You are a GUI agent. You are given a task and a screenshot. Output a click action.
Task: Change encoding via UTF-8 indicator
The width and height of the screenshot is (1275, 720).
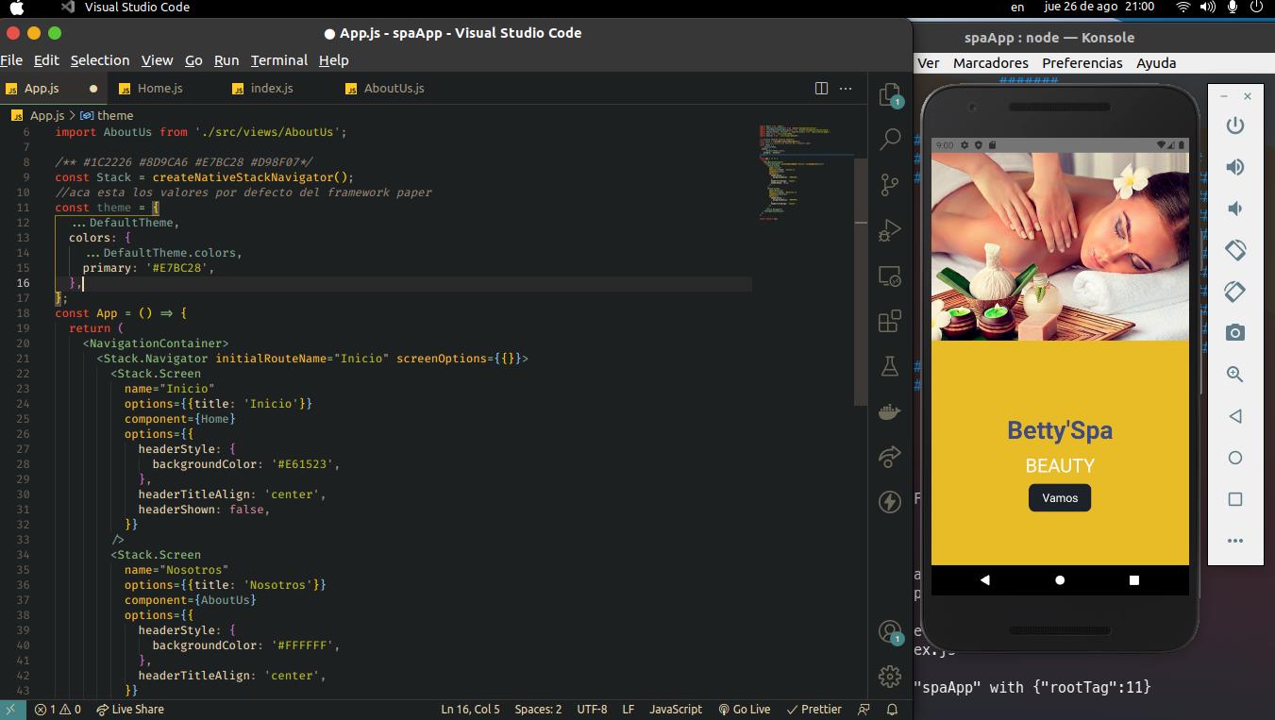pos(592,709)
